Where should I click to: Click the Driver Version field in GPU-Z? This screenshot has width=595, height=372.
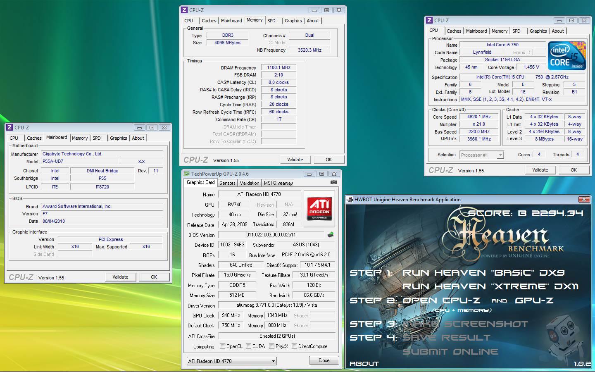pos(276,305)
